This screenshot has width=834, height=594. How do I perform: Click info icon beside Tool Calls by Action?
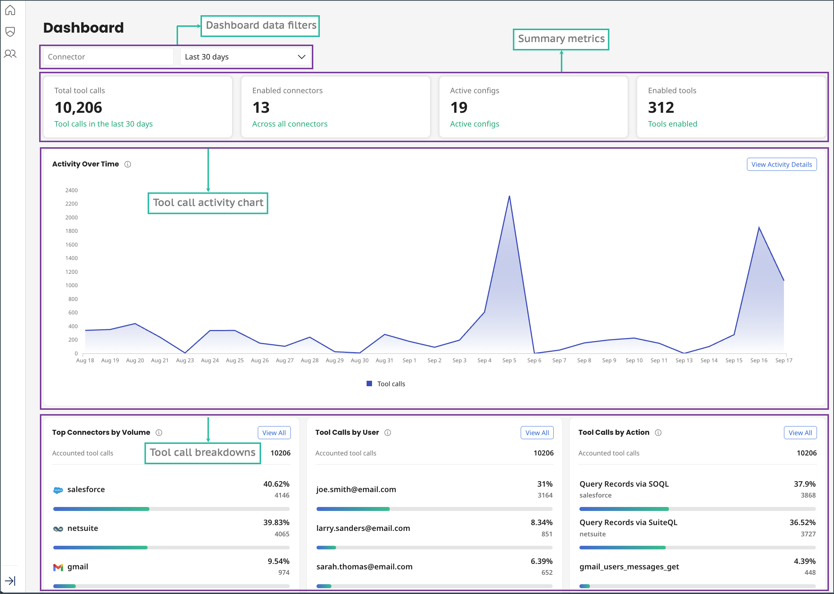coord(658,433)
